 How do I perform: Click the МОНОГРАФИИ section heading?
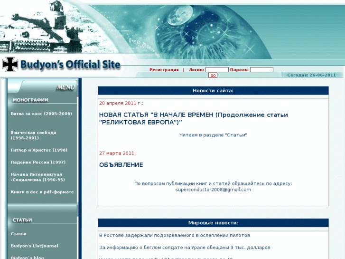[30, 100]
